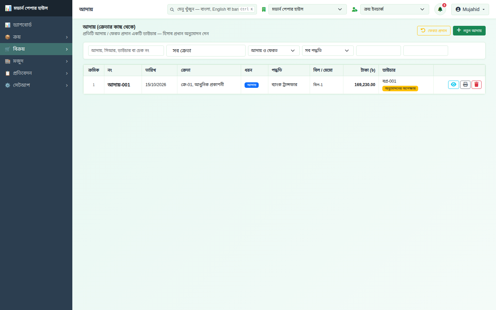Click the buyer ক্রে-01, আধুনিক প্রকাশনী
The height and width of the screenshot is (310, 496).
tap(203, 85)
